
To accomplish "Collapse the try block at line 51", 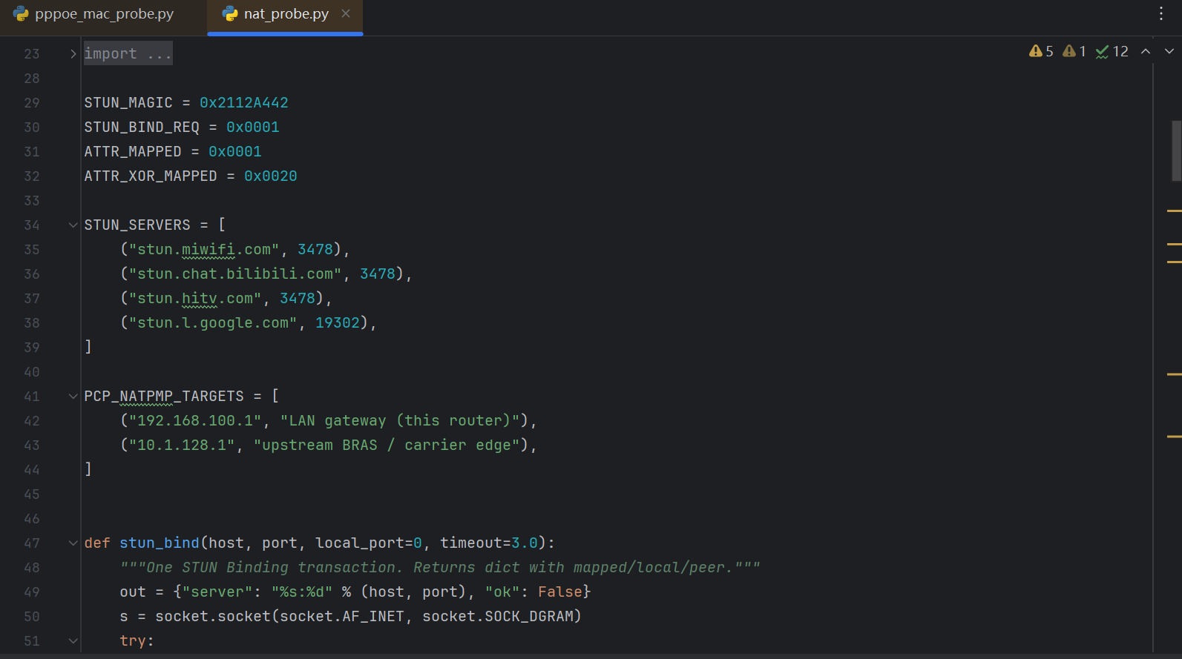I will click(73, 640).
